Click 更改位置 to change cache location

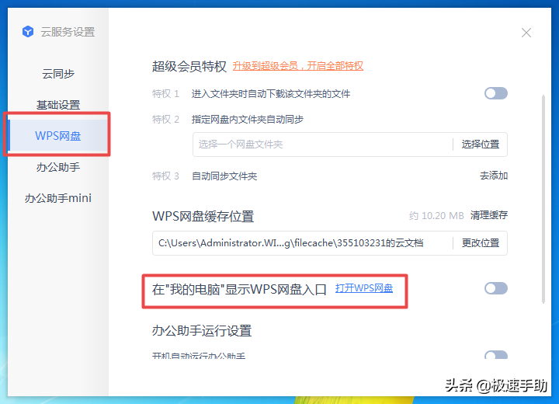point(481,243)
